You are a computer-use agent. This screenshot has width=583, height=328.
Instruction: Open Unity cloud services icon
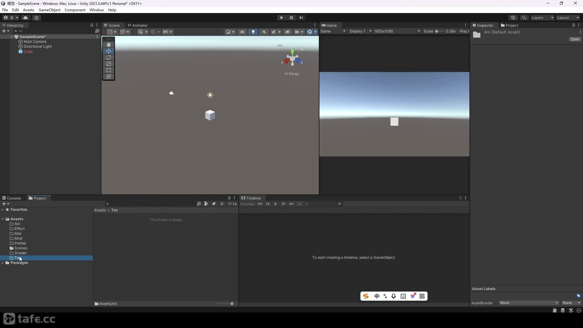pyautogui.click(x=26, y=18)
